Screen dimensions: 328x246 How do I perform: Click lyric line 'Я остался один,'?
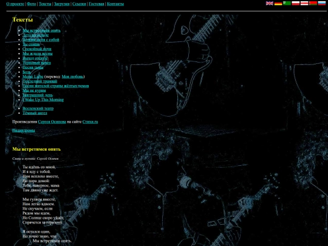tap(36, 231)
